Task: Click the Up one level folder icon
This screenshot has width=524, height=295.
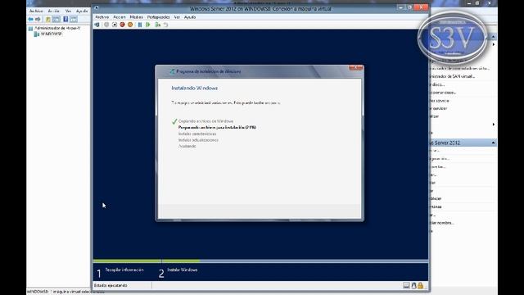Action: 48,19
